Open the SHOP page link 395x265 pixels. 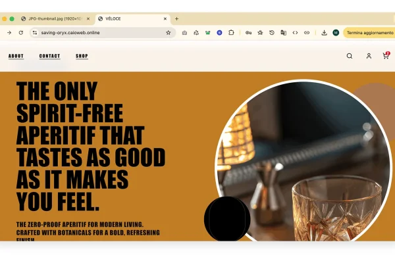(x=82, y=56)
